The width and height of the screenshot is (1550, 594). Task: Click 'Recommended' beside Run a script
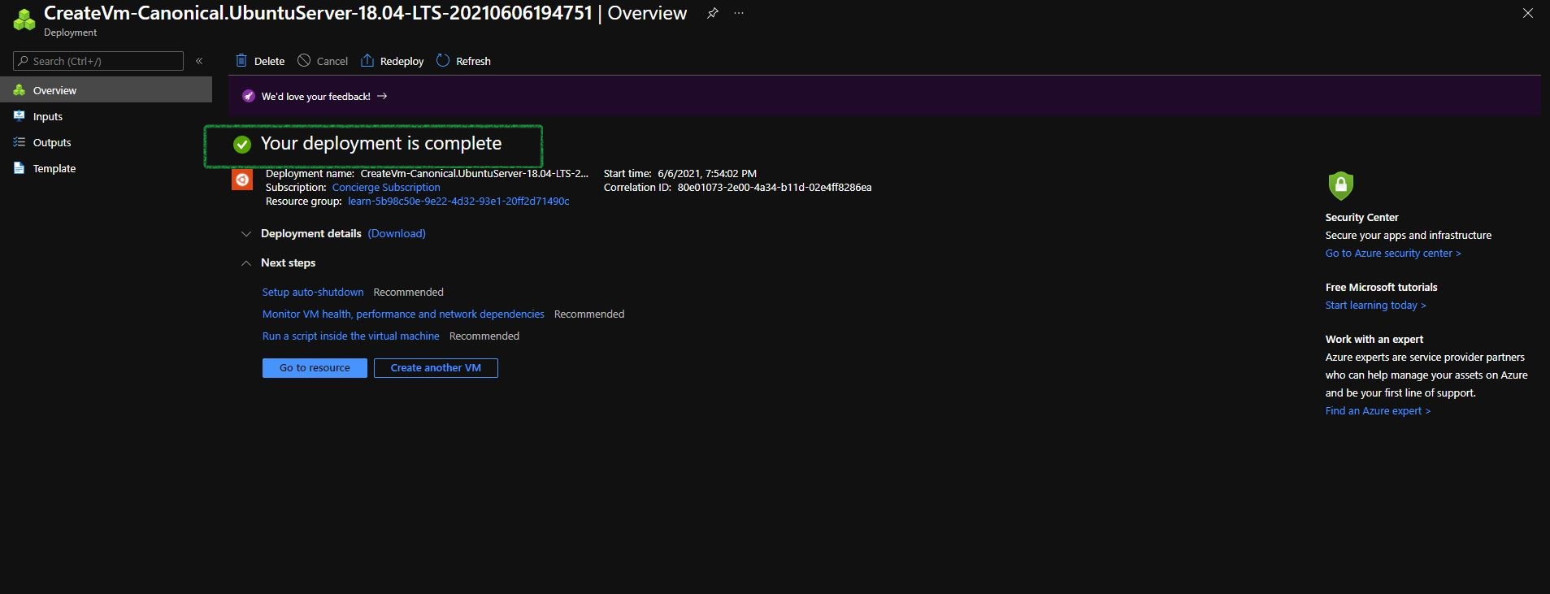pos(484,336)
